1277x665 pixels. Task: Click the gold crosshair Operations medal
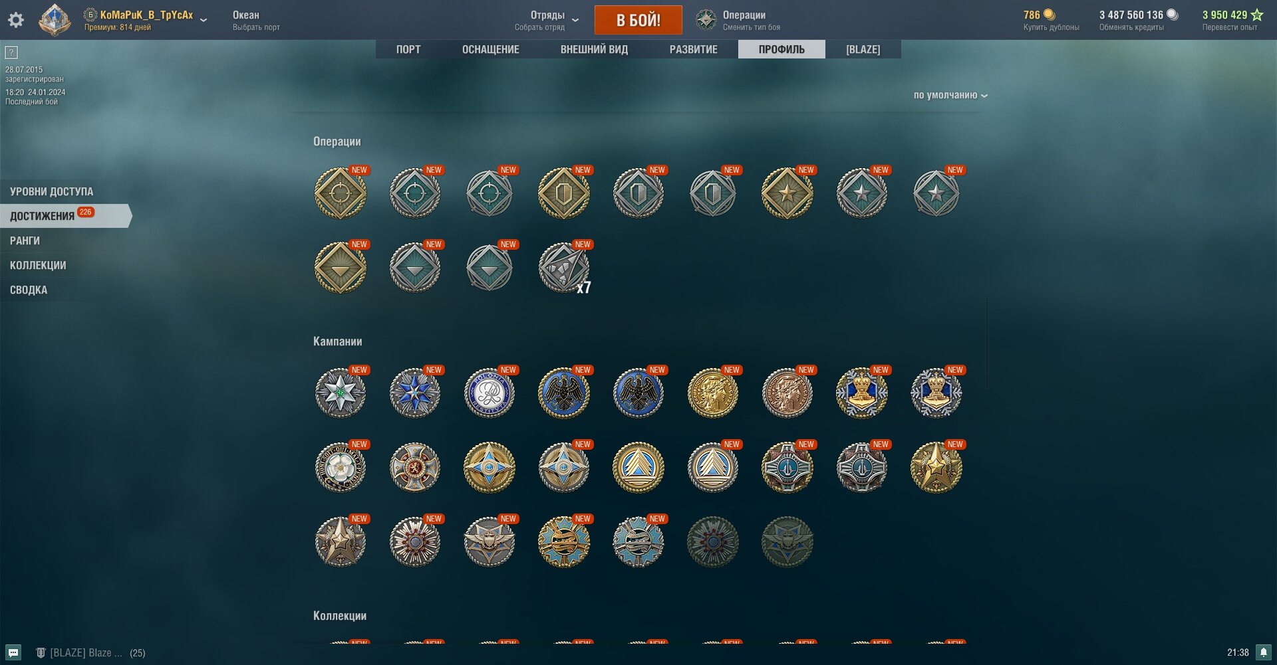pyautogui.click(x=341, y=193)
